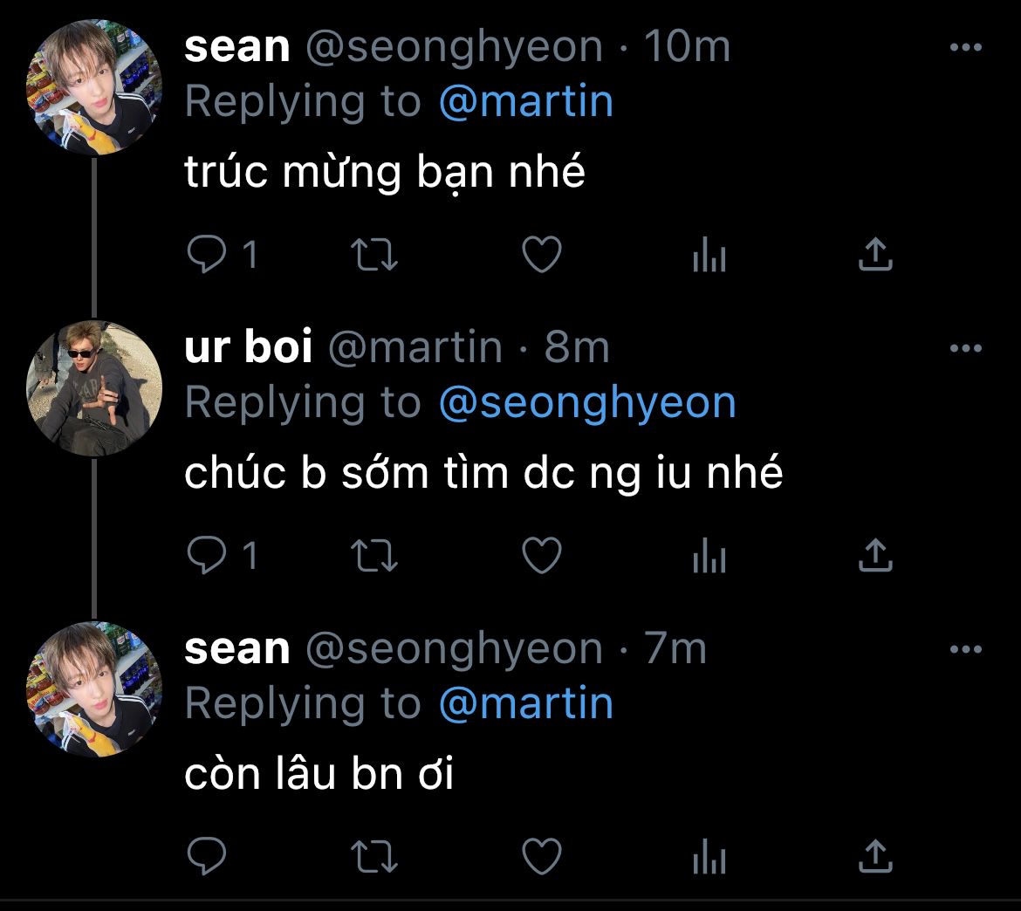Share ur boi's tweet
Image resolution: width=1021 pixels, height=911 pixels.
pyautogui.click(x=875, y=556)
